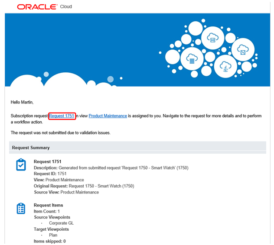
Task: Select the 'Target Viewpoints' label
Action: [x=51, y=229]
